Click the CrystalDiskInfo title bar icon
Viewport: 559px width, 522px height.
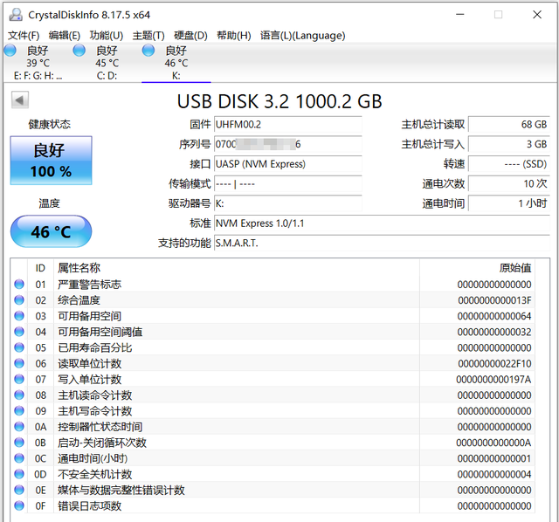pos(16,15)
